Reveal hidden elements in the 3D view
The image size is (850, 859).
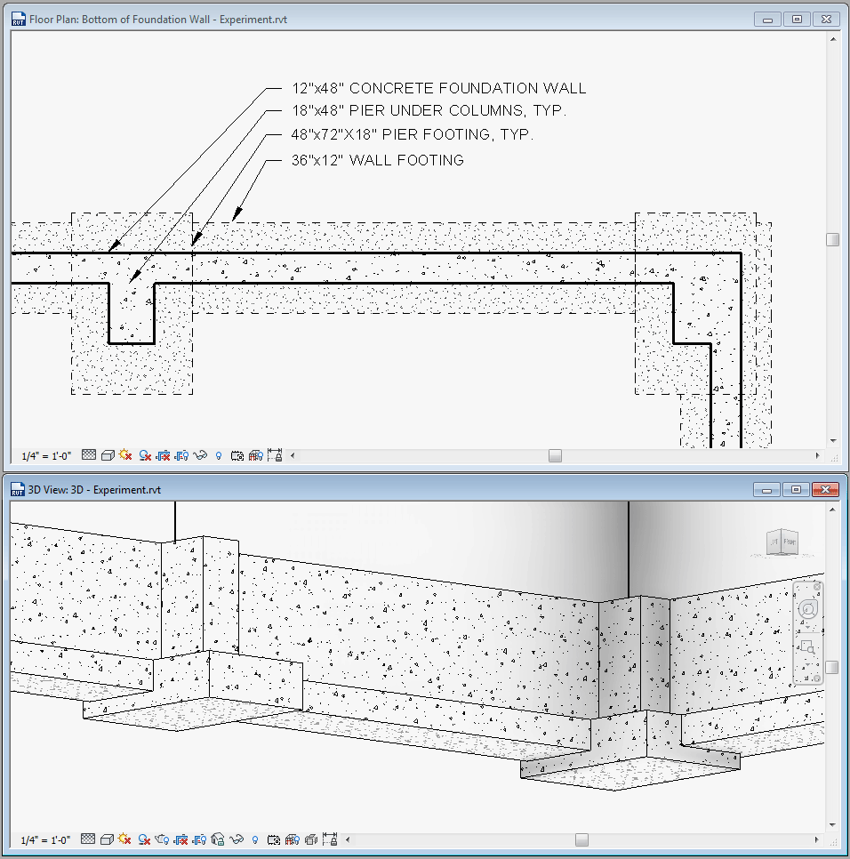[x=255, y=839]
